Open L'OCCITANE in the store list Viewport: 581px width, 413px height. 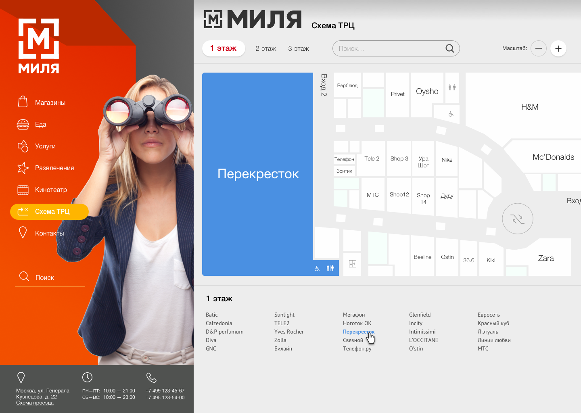424,340
